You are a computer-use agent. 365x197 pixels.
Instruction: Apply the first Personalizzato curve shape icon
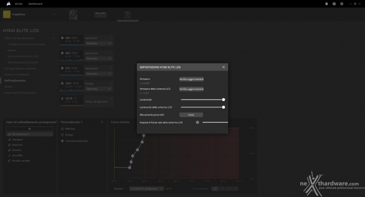(x=215, y=189)
